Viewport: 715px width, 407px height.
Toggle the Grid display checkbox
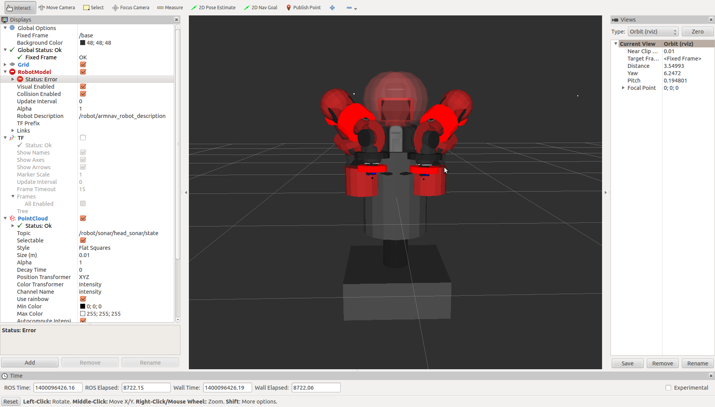coord(83,64)
